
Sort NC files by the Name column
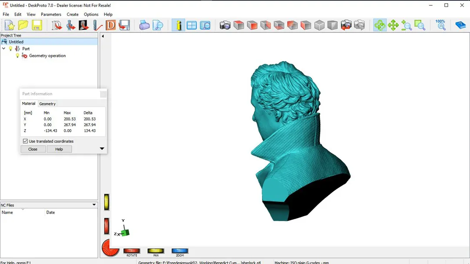[x=23, y=212]
